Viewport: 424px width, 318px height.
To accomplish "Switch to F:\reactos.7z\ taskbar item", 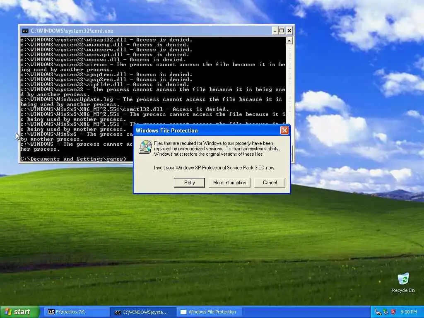I will [x=76, y=312].
